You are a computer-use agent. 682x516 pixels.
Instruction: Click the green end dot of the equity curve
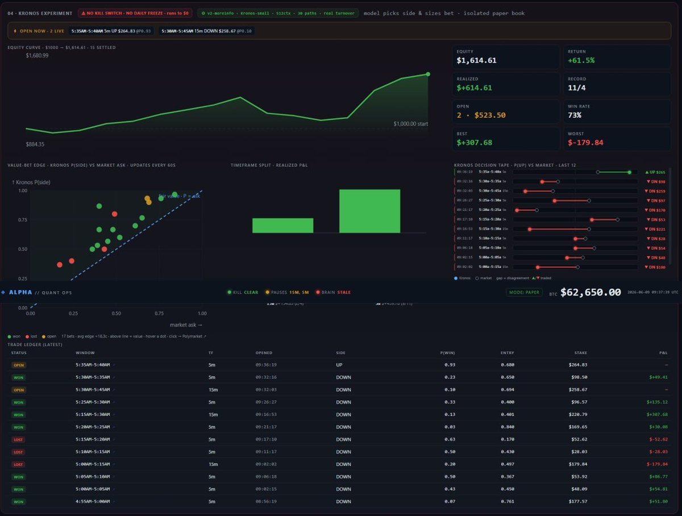pos(428,74)
